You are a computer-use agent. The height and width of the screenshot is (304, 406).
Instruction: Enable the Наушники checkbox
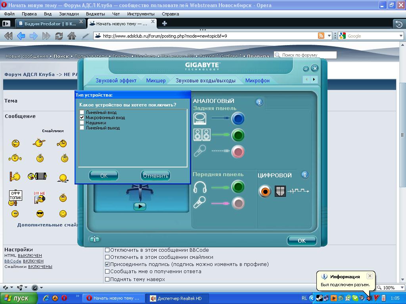click(82, 123)
